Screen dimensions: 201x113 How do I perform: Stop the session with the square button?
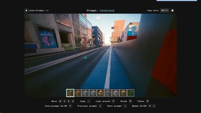(x=172, y=11)
